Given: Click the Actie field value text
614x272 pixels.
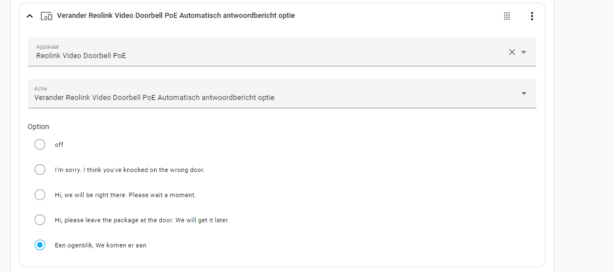Looking at the screenshot, I should (x=154, y=98).
